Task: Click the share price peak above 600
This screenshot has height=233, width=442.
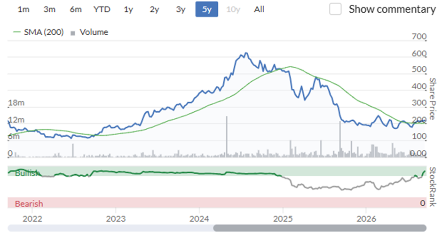Action: coord(246,54)
